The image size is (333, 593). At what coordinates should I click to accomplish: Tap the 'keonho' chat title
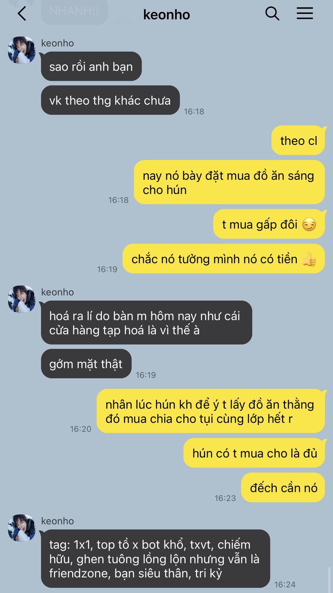pos(166,15)
